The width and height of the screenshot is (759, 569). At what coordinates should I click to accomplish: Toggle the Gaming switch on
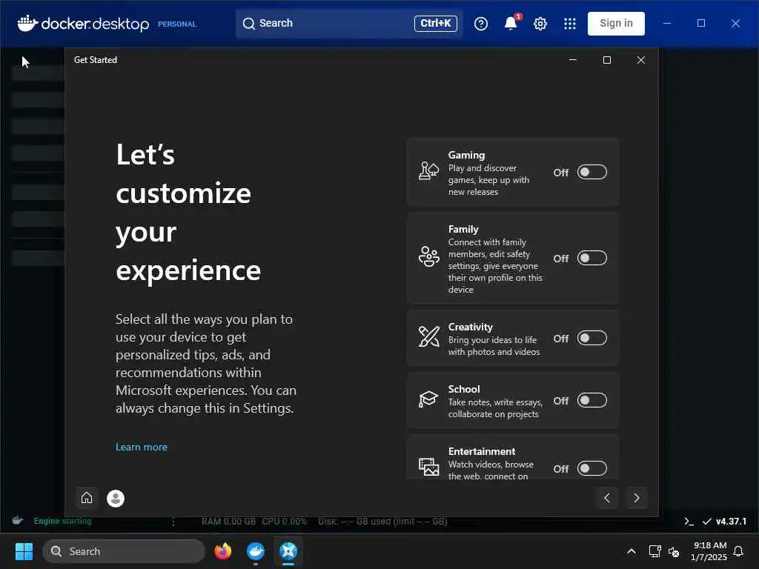(591, 172)
